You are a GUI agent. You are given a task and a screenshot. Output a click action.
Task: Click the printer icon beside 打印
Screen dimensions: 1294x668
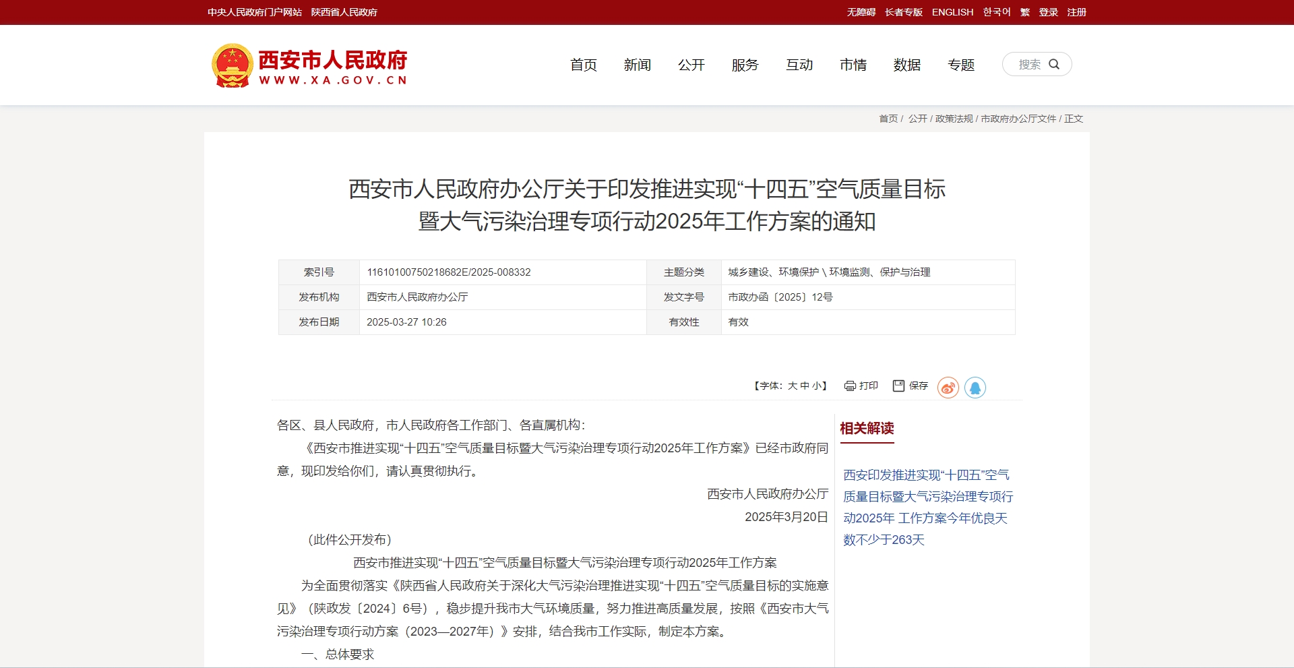click(850, 386)
